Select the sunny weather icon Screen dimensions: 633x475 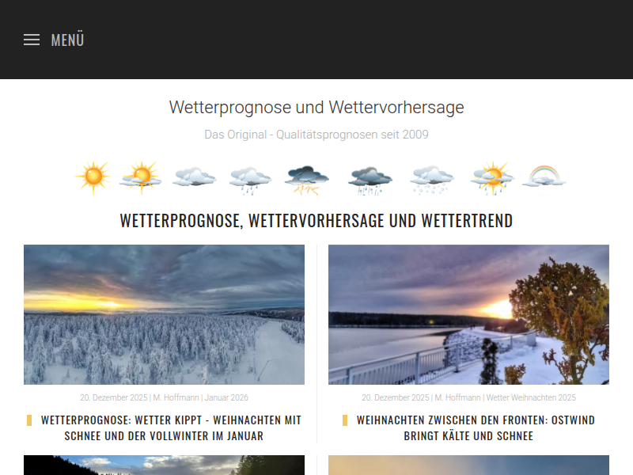click(93, 177)
